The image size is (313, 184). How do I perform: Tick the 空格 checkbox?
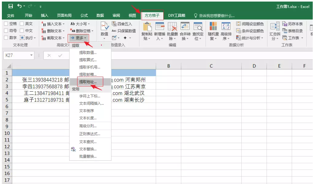click(x=6, y=24)
